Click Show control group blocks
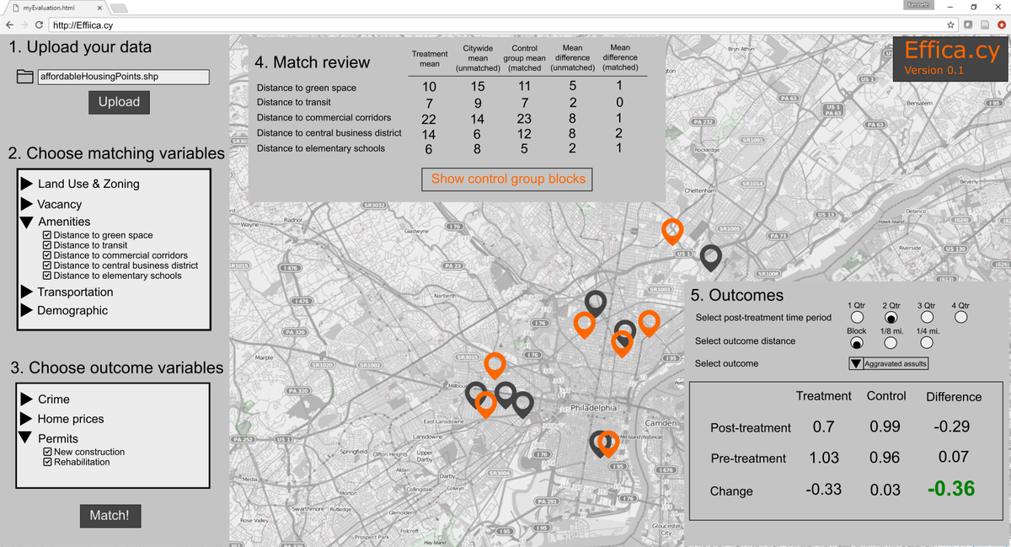Viewport: 1011px width, 547px height. tap(507, 179)
